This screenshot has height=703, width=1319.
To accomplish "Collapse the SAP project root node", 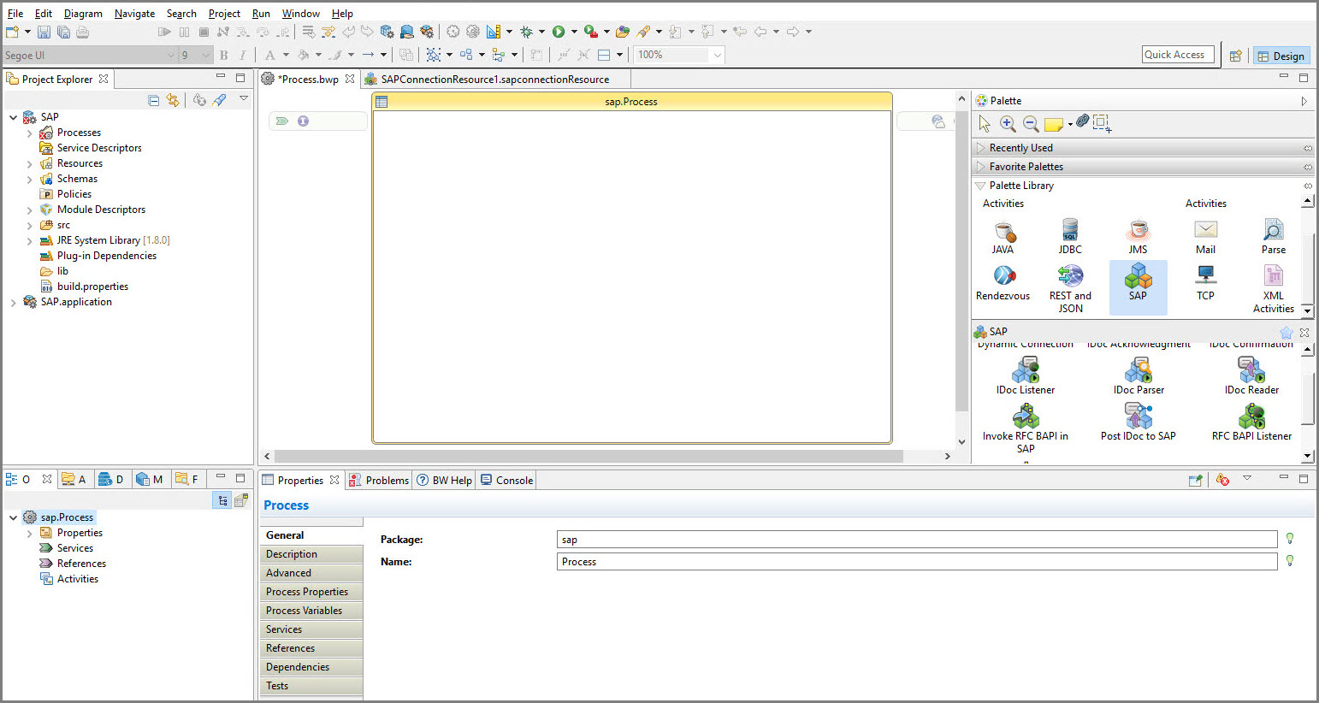I will 14,118.
